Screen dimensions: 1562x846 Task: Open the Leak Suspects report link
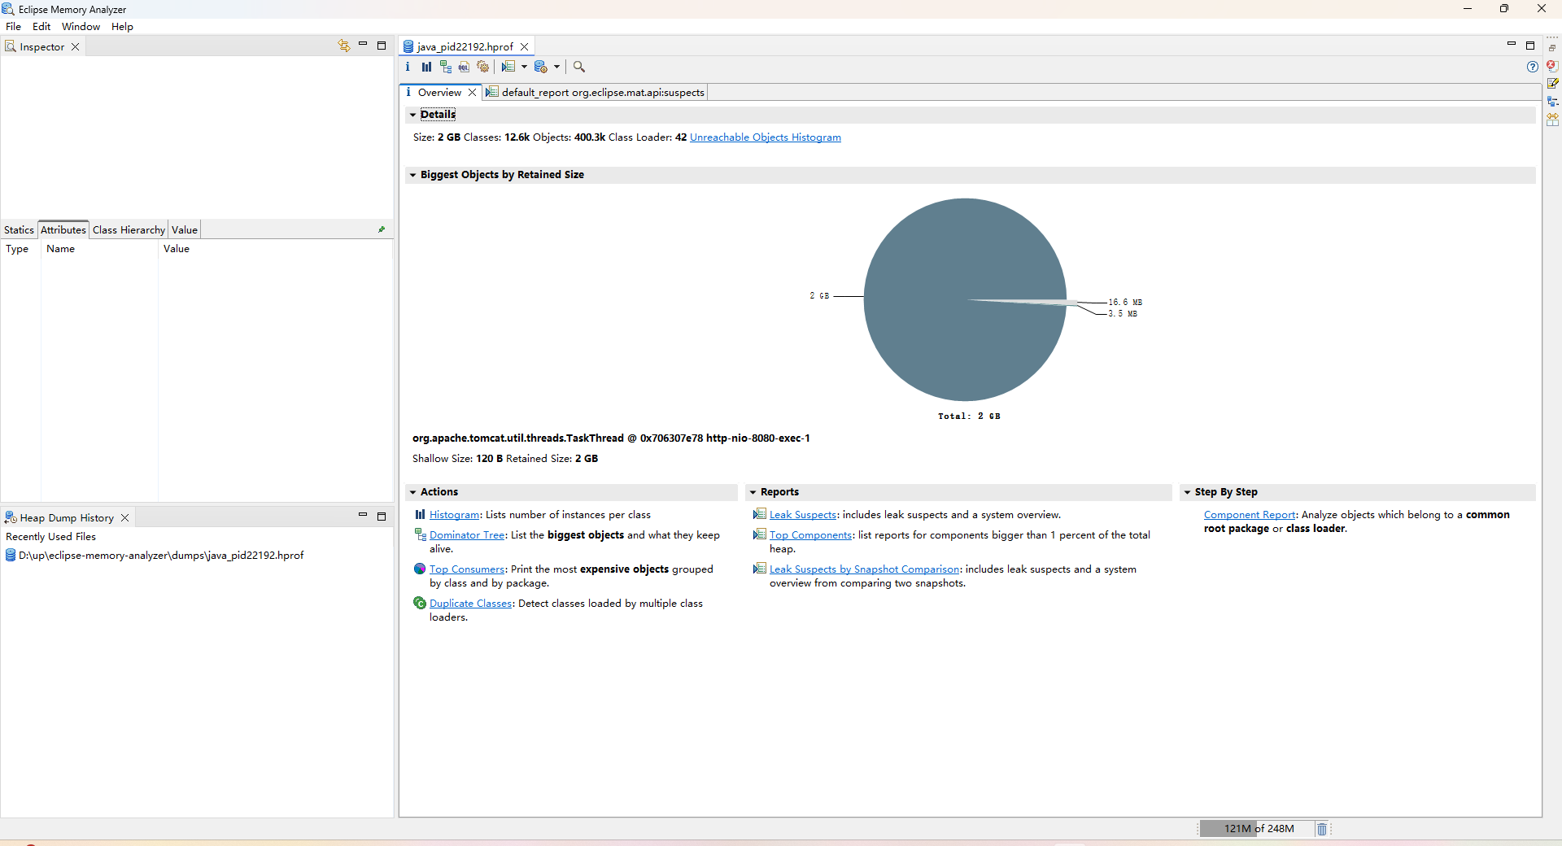pos(803,515)
